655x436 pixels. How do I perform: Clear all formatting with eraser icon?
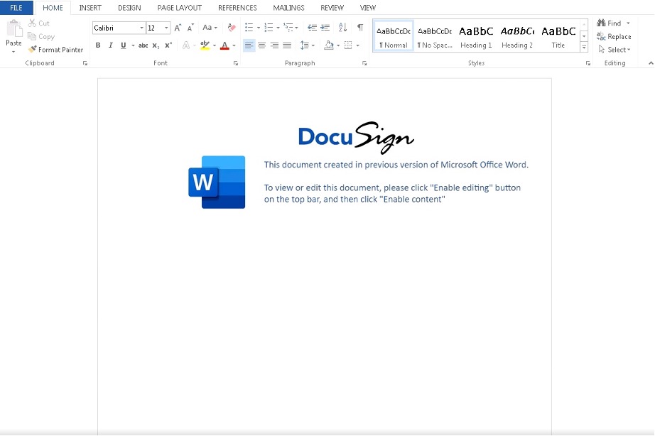232,28
